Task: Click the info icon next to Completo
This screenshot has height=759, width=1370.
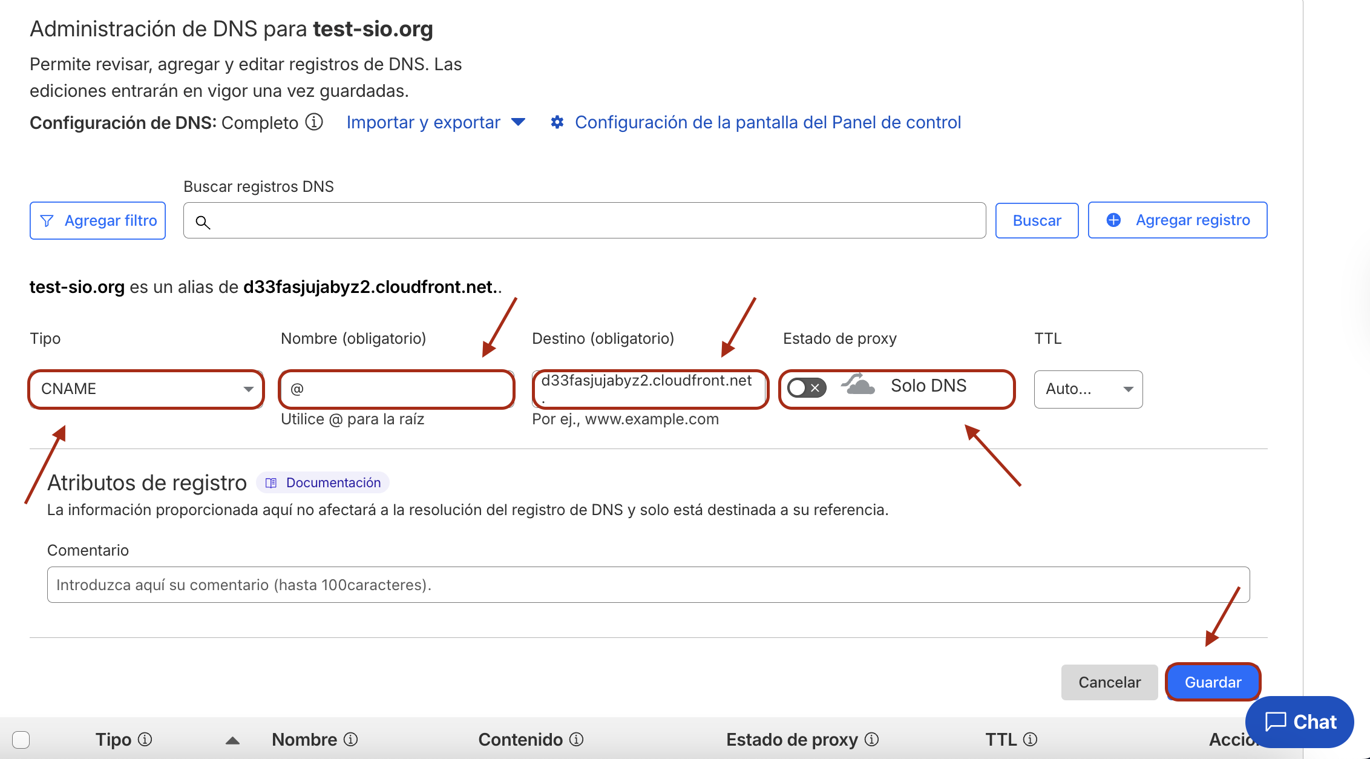Action: [314, 122]
